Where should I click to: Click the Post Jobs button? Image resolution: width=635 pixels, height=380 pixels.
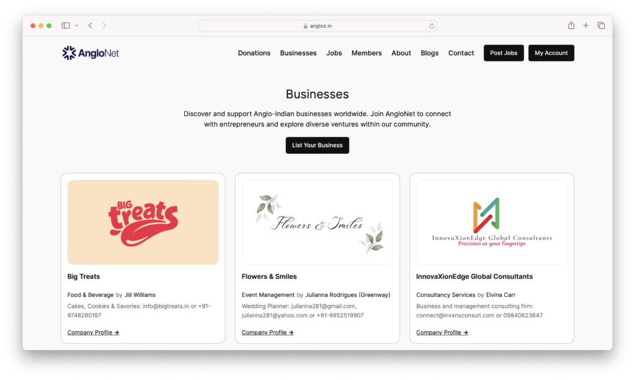tap(504, 53)
